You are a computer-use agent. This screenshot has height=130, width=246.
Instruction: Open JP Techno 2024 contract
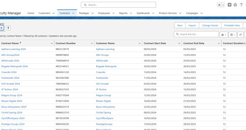click(9, 89)
